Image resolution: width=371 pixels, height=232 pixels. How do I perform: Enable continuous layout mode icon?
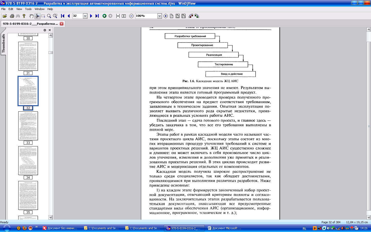(x=118, y=16)
